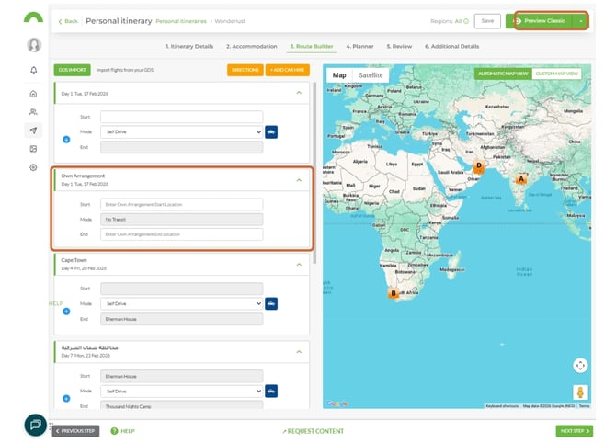Click blue plus icon in Day 7 leg

(x=66, y=398)
